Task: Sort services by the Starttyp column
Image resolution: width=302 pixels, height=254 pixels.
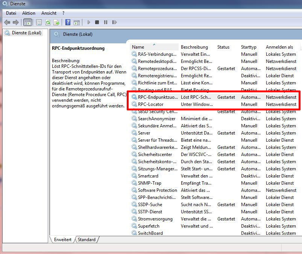Action: (249, 47)
